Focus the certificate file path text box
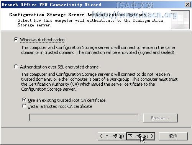The height and width of the screenshot is (145, 192). coord(84,117)
